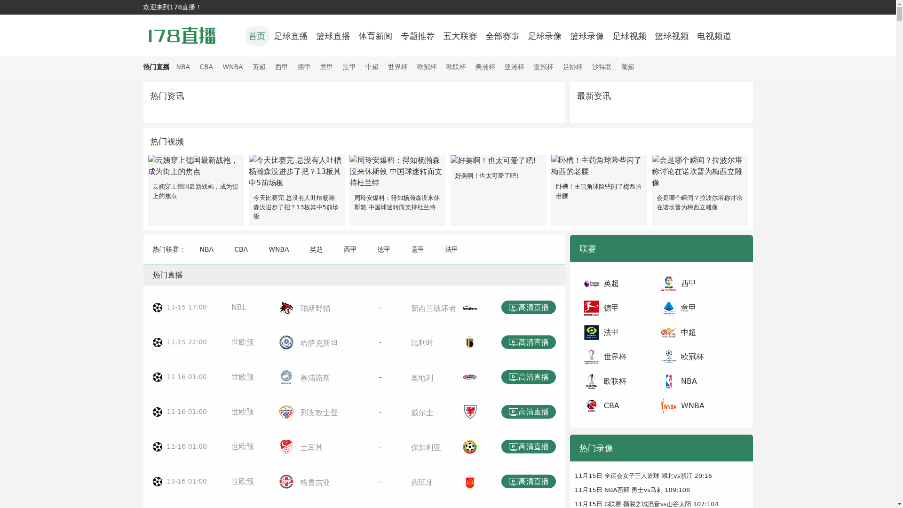Open recording 勇士vs马刺 109:108
The width and height of the screenshot is (903, 508).
click(633, 490)
